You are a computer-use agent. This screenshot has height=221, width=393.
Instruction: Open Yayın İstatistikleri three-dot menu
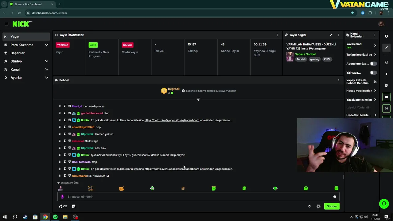(277, 35)
